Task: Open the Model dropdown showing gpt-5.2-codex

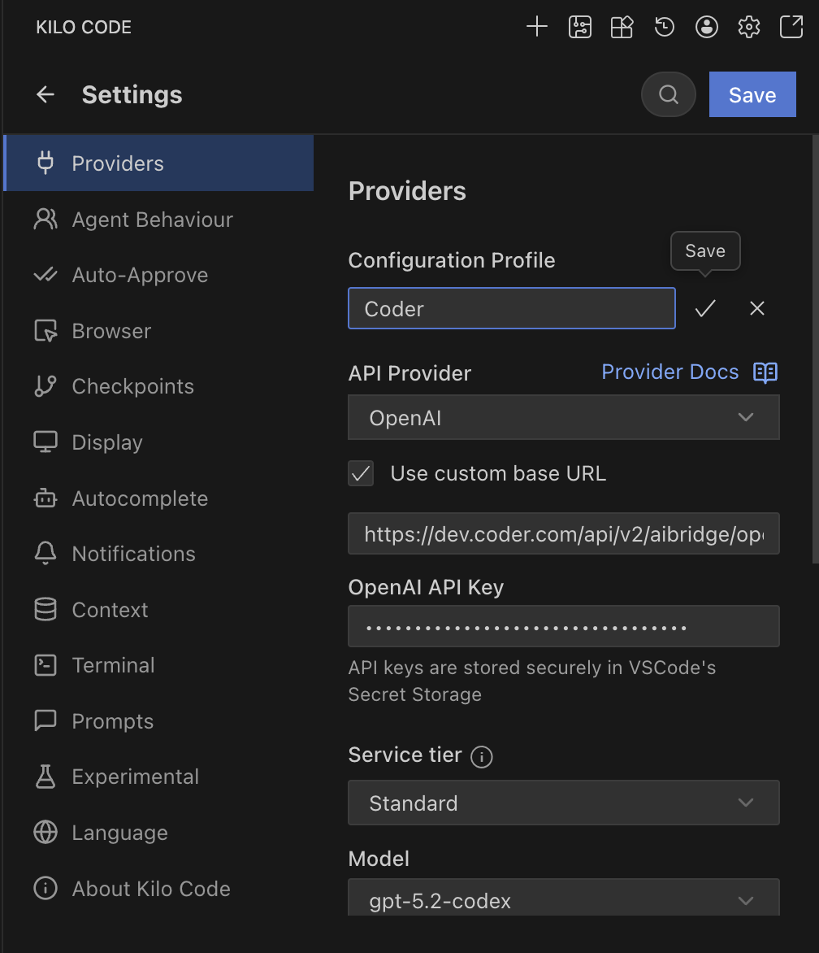Action: (x=564, y=901)
